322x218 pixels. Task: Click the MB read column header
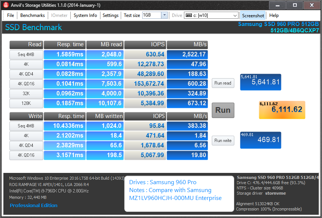(105, 45)
